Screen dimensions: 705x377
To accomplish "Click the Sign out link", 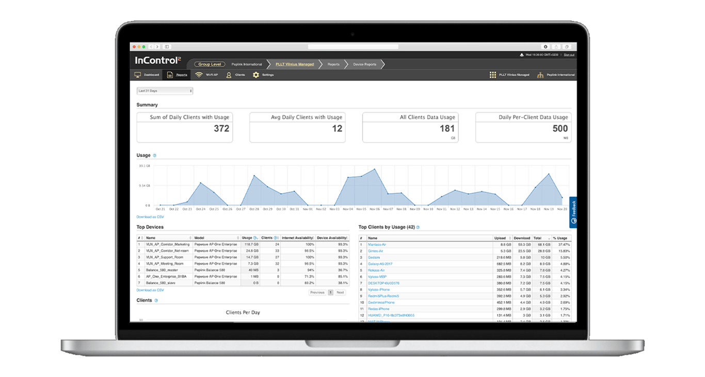I will point(569,55).
